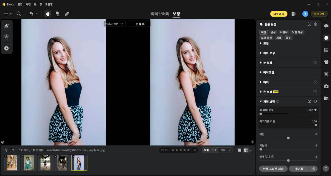The image size is (331, 176).
Task: Click the body detection icon beside face frame
Action: (x=316, y=24)
